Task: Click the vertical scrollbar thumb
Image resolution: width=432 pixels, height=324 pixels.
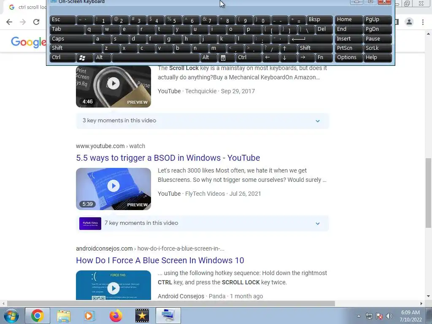Action: coord(428,193)
